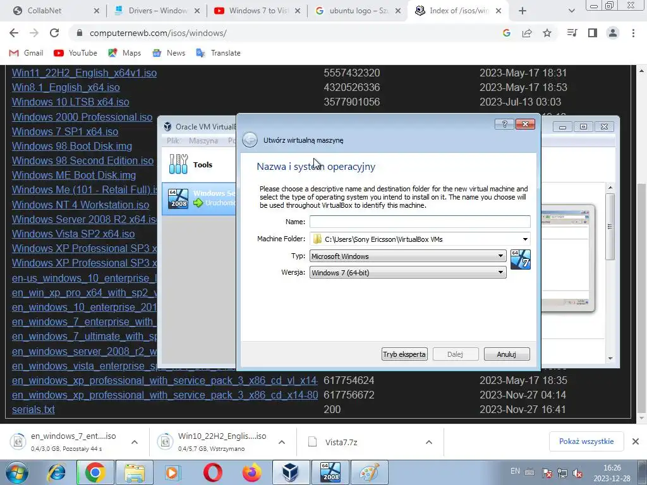This screenshot has height=485, width=647.
Task: Expand Vista7.7z download options chevron
Action: coord(429,442)
